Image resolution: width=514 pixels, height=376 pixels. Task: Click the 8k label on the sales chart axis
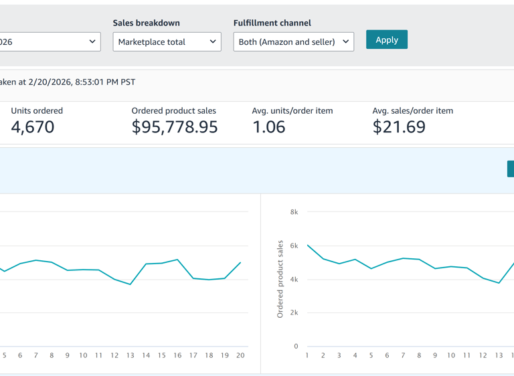pos(294,212)
